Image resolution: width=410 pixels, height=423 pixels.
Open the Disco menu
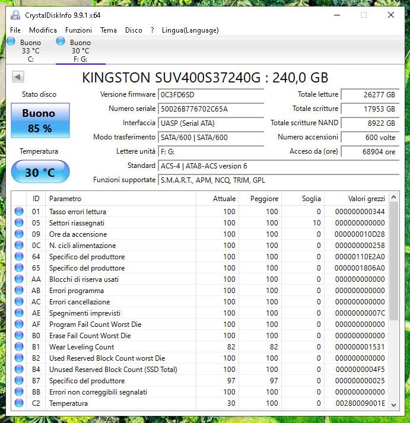[134, 30]
